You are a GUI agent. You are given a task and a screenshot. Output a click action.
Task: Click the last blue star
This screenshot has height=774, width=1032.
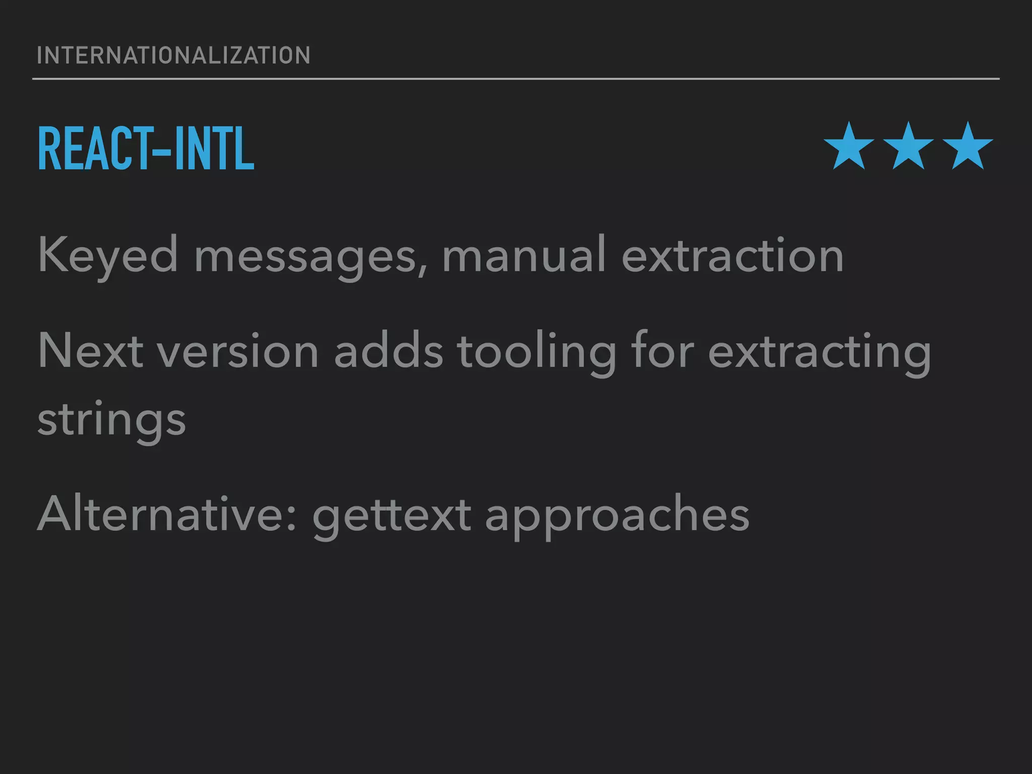967,146
